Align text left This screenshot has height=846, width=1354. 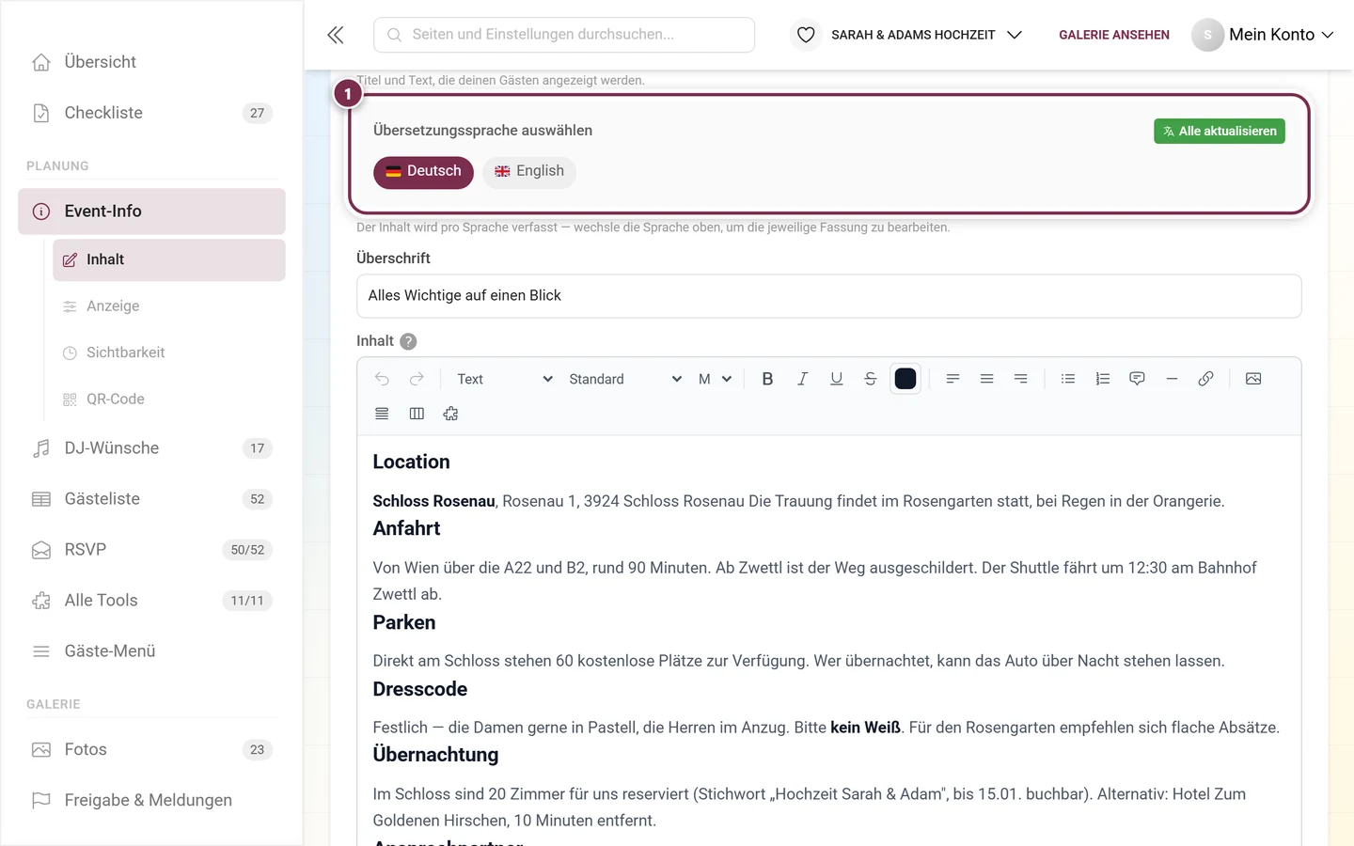[x=953, y=379]
